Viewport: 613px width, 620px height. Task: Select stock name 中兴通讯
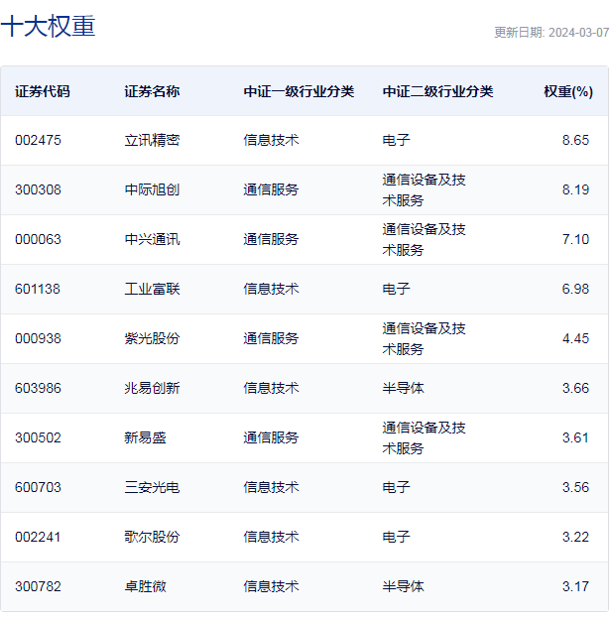coord(152,239)
